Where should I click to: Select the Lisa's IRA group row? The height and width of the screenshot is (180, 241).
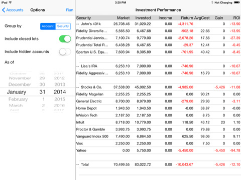(x=158, y=66)
